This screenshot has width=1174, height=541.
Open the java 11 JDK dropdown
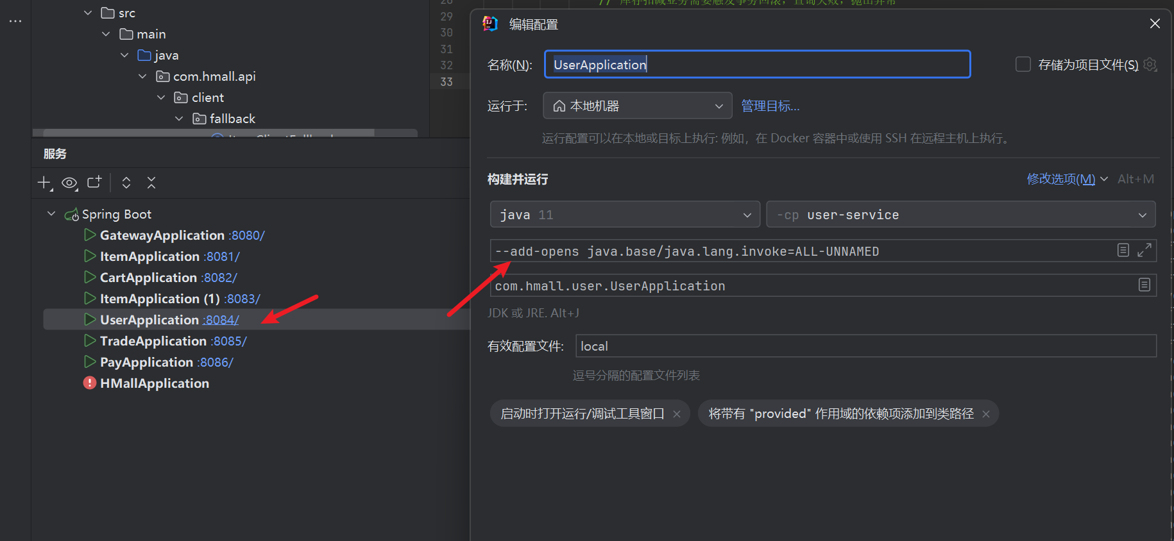point(625,214)
